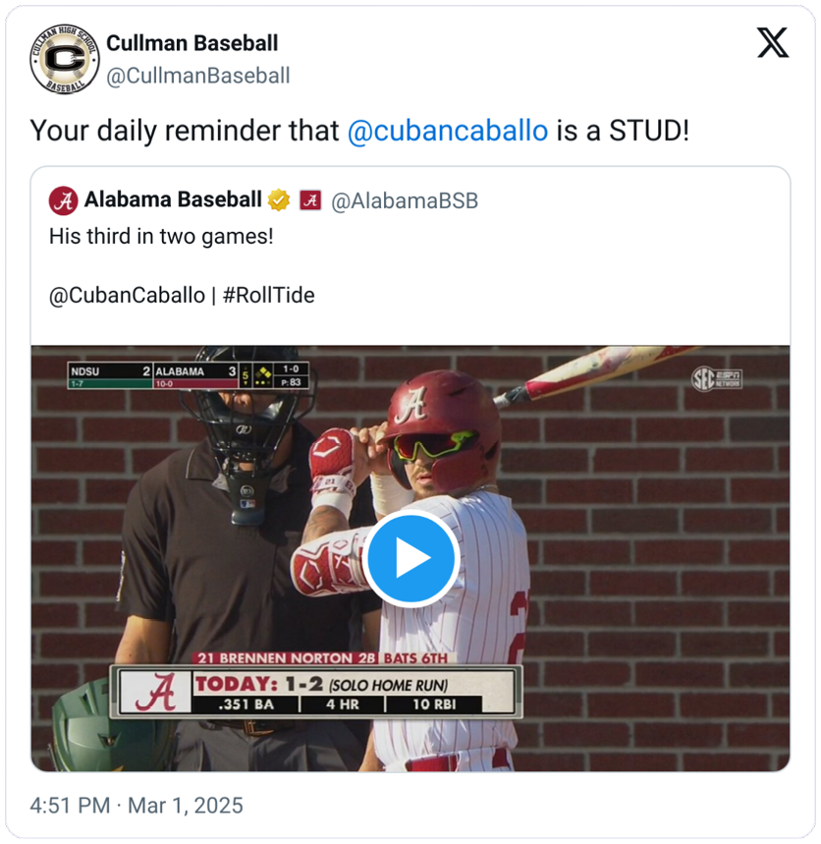Click the SEC Network logo in video

click(717, 379)
